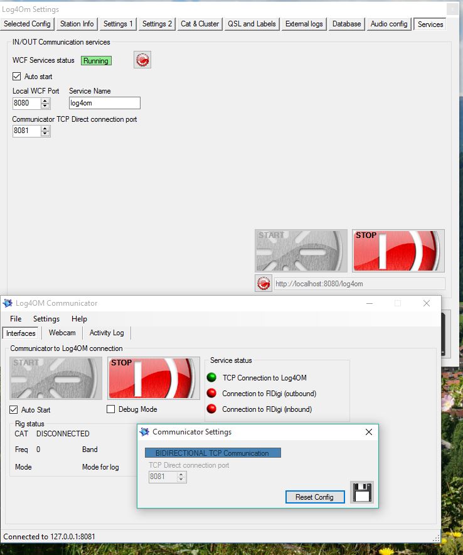Click Log4OM Communicator title bar app icon
Viewport: 463px width, 555px height.
click(x=8, y=303)
